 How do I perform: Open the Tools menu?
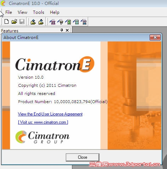point(39,12)
